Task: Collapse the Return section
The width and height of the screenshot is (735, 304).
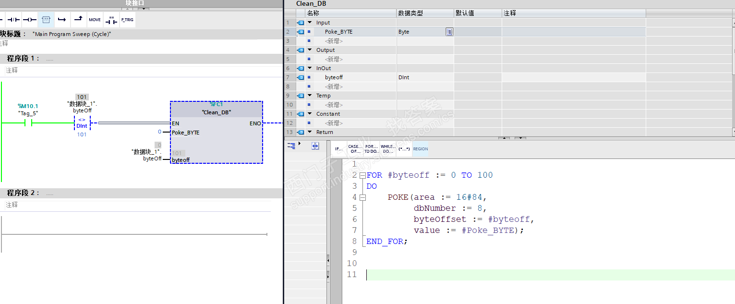Action: (x=310, y=132)
